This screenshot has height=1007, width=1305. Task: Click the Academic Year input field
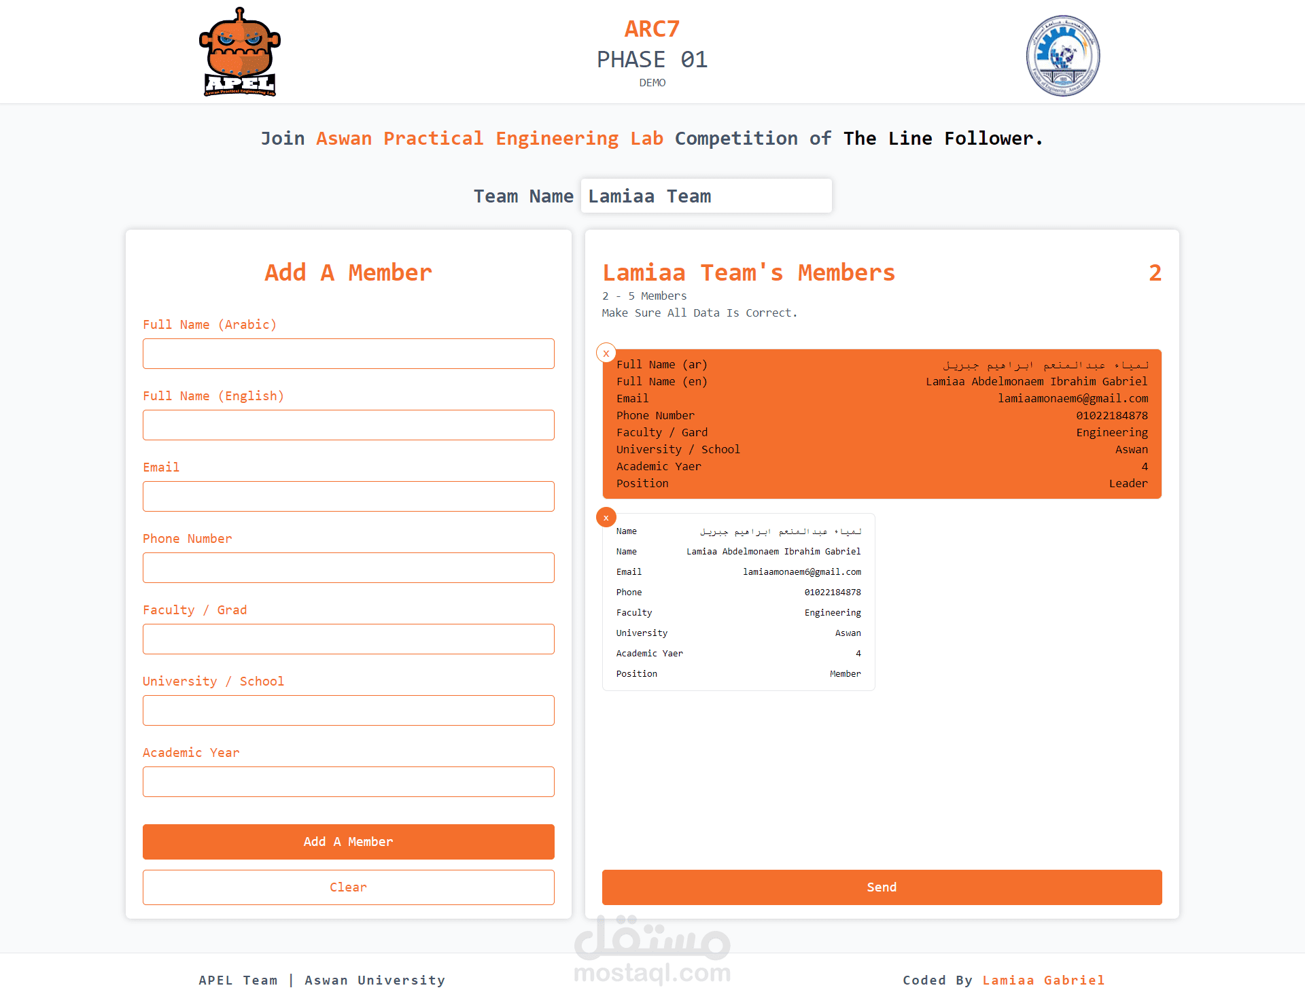point(348,781)
